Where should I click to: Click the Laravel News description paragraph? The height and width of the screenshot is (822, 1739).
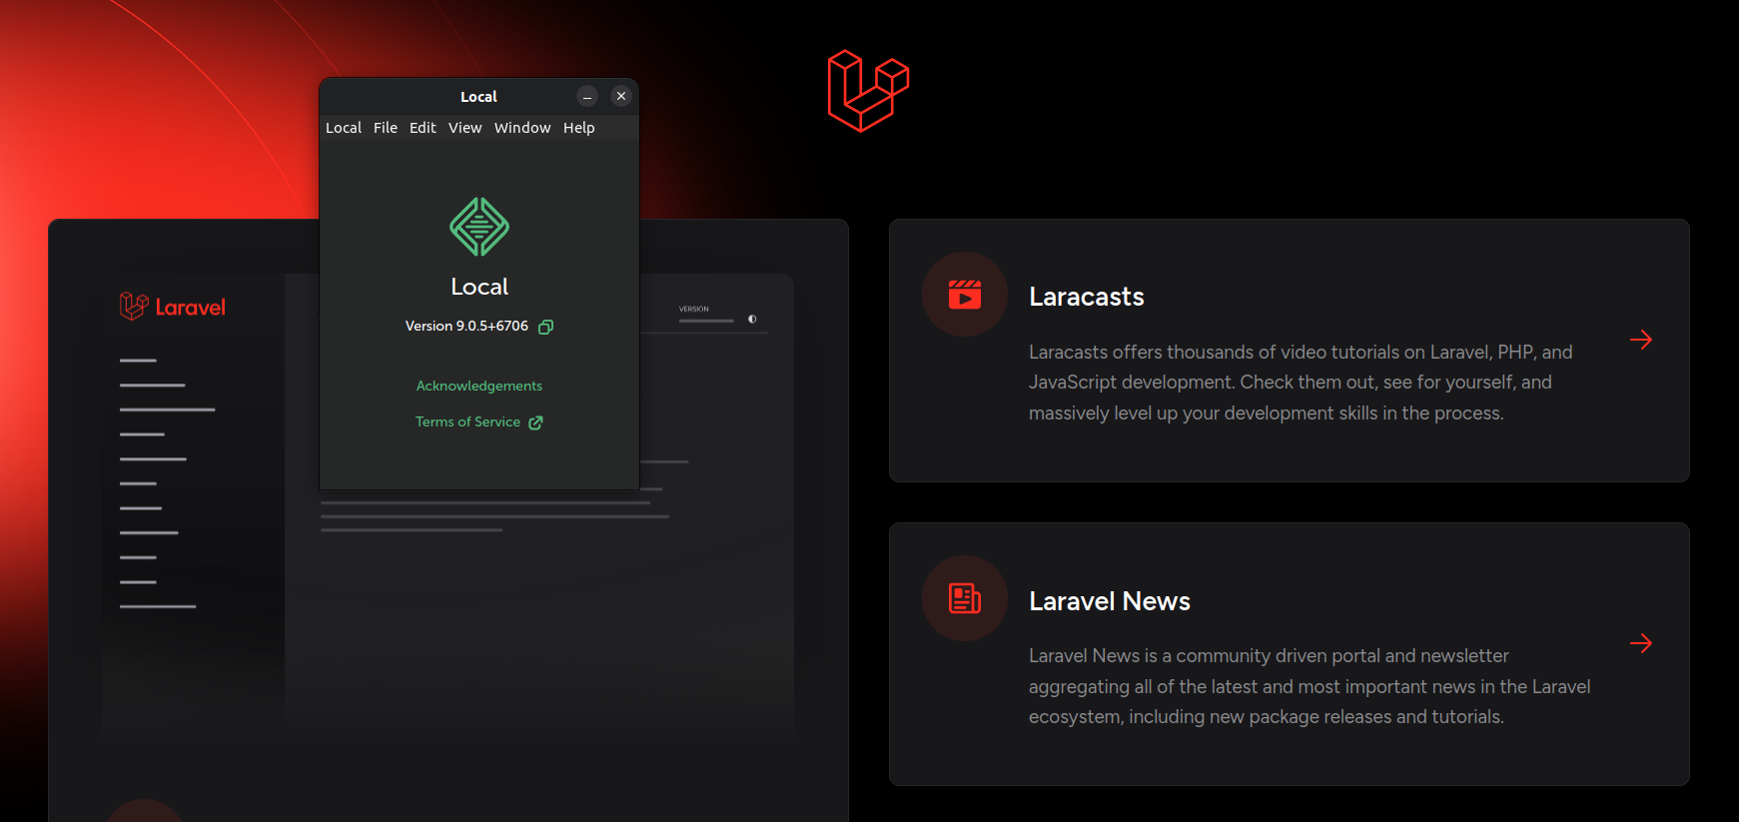click(x=1309, y=686)
